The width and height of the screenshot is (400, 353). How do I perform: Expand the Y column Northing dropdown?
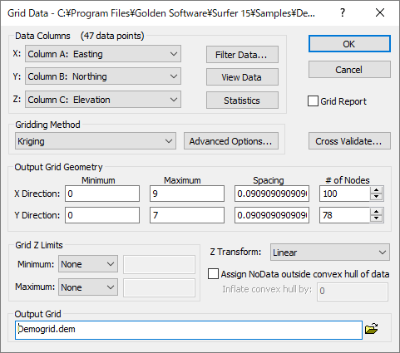(x=103, y=76)
